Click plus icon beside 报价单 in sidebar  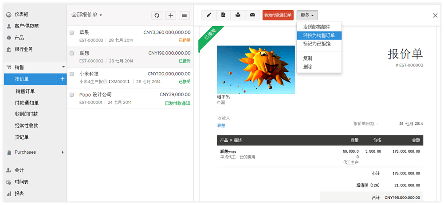(63, 79)
